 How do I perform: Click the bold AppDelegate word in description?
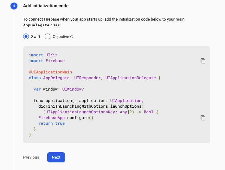coord(36,25)
